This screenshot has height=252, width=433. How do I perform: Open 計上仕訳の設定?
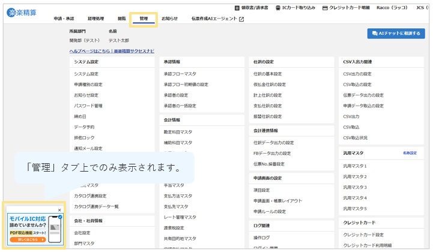(268, 95)
